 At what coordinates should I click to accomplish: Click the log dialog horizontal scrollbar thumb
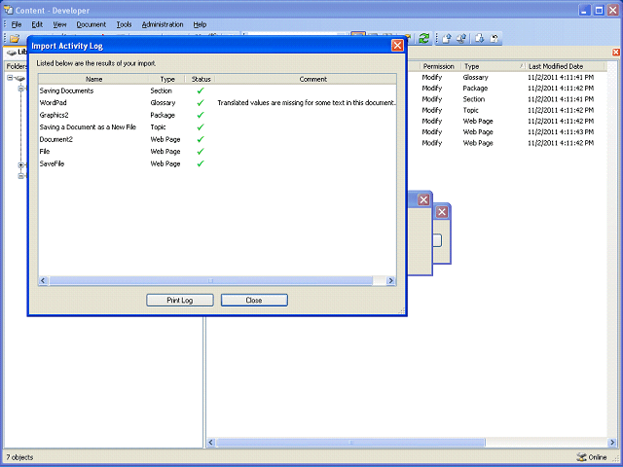point(210,281)
